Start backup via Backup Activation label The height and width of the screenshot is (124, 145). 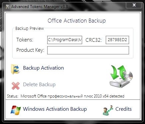44,68
